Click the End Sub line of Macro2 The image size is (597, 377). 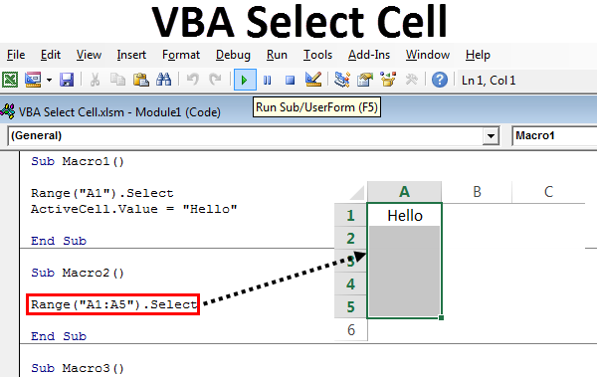[x=59, y=336]
